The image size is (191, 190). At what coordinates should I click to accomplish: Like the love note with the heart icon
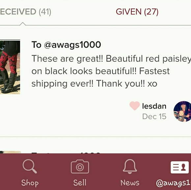135,106
